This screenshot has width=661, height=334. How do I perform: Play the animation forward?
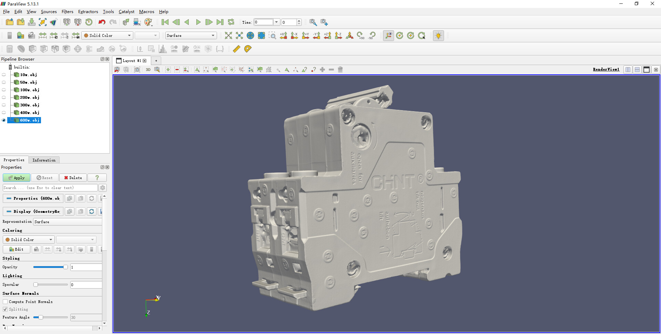198,22
